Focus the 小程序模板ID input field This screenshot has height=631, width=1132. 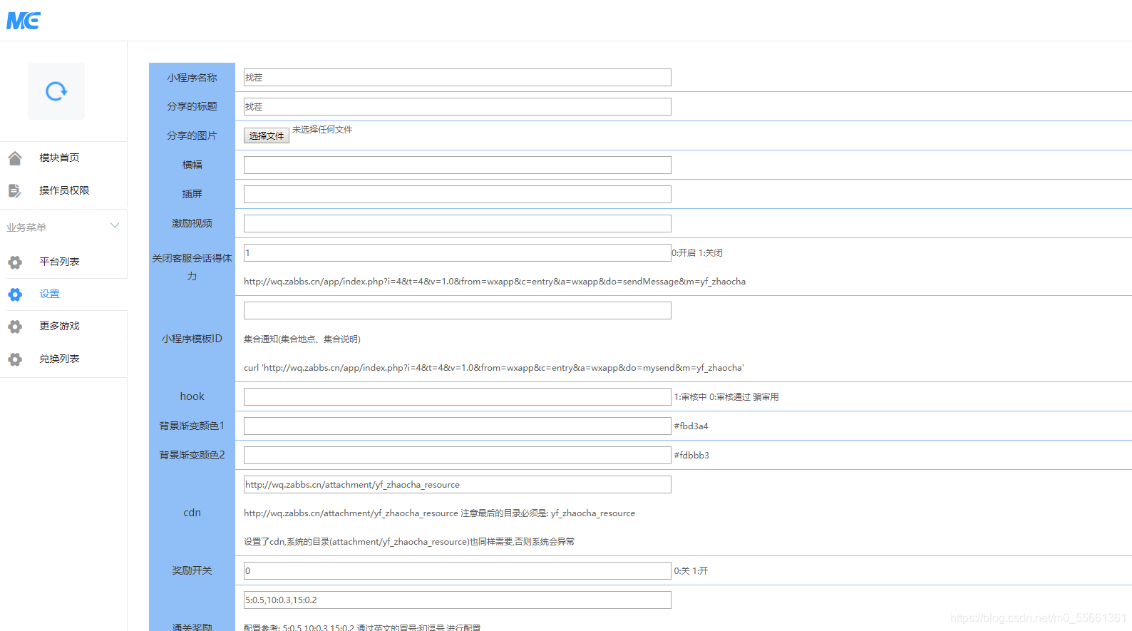click(x=458, y=311)
